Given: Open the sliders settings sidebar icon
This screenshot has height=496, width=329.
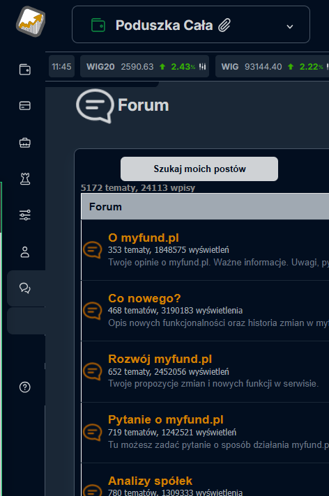Looking at the screenshot, I should click(x=25, y=215).
